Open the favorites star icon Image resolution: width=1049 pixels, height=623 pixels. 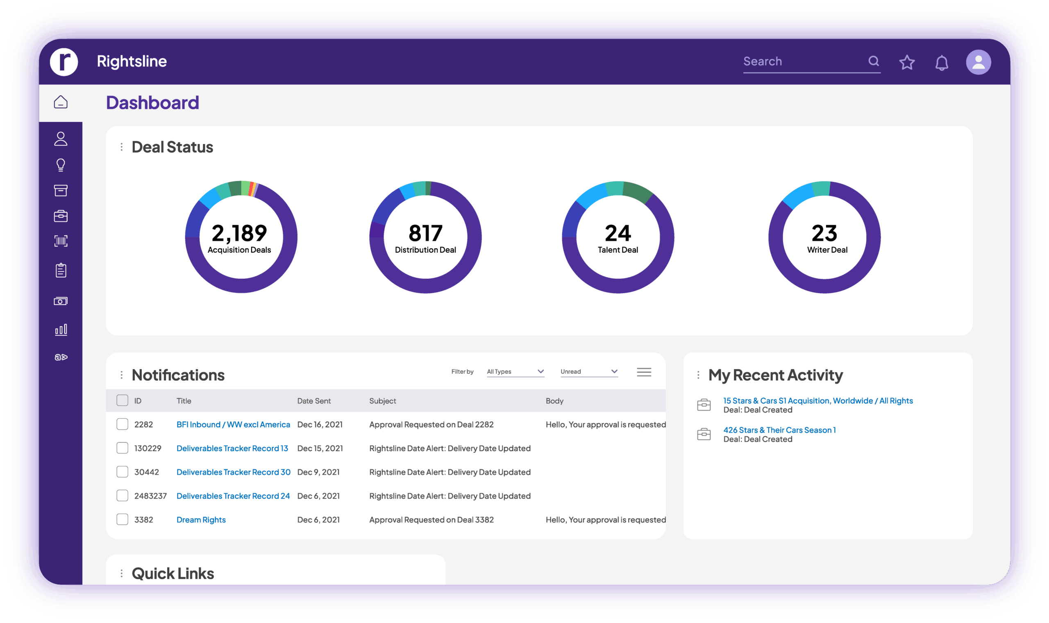[907, 62]
